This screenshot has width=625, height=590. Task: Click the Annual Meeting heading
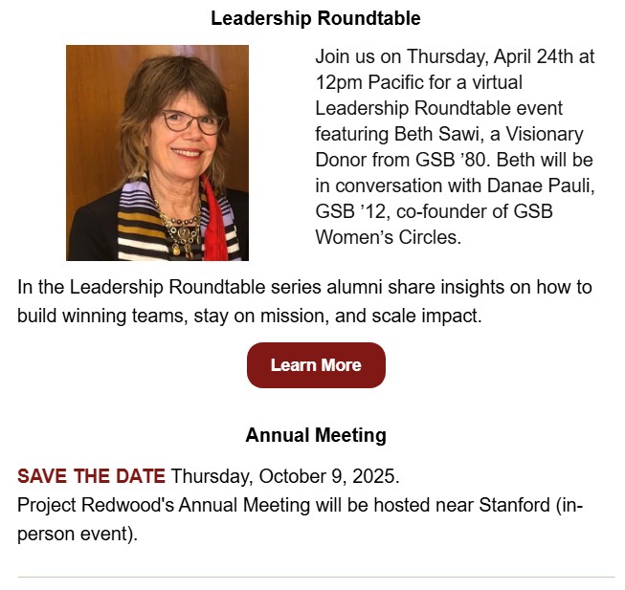click(x=316, y=435)
